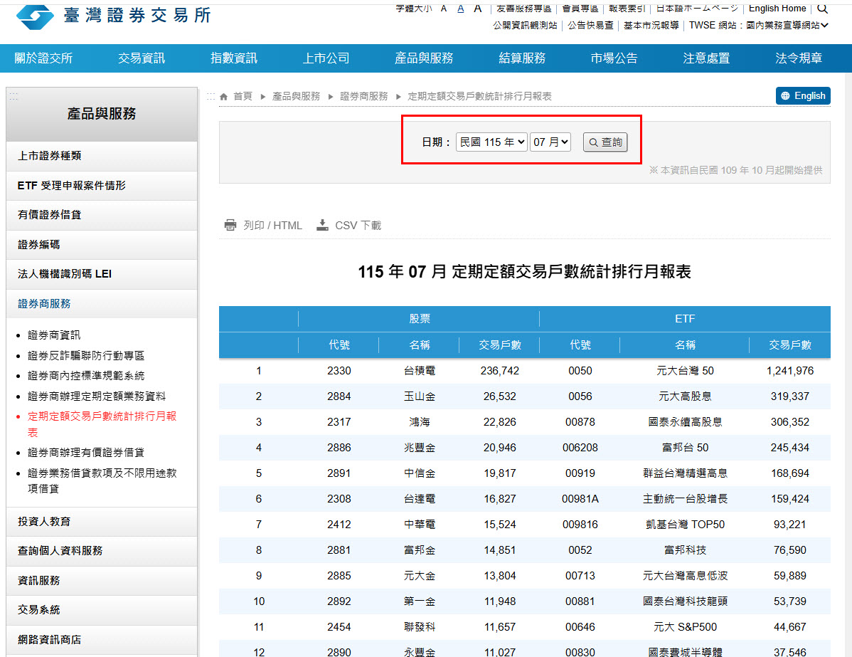
Task: Click the 查詢 search button
Action: 605,142
